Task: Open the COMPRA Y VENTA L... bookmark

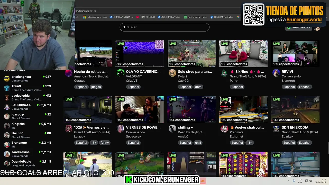Action: [121, 17]
